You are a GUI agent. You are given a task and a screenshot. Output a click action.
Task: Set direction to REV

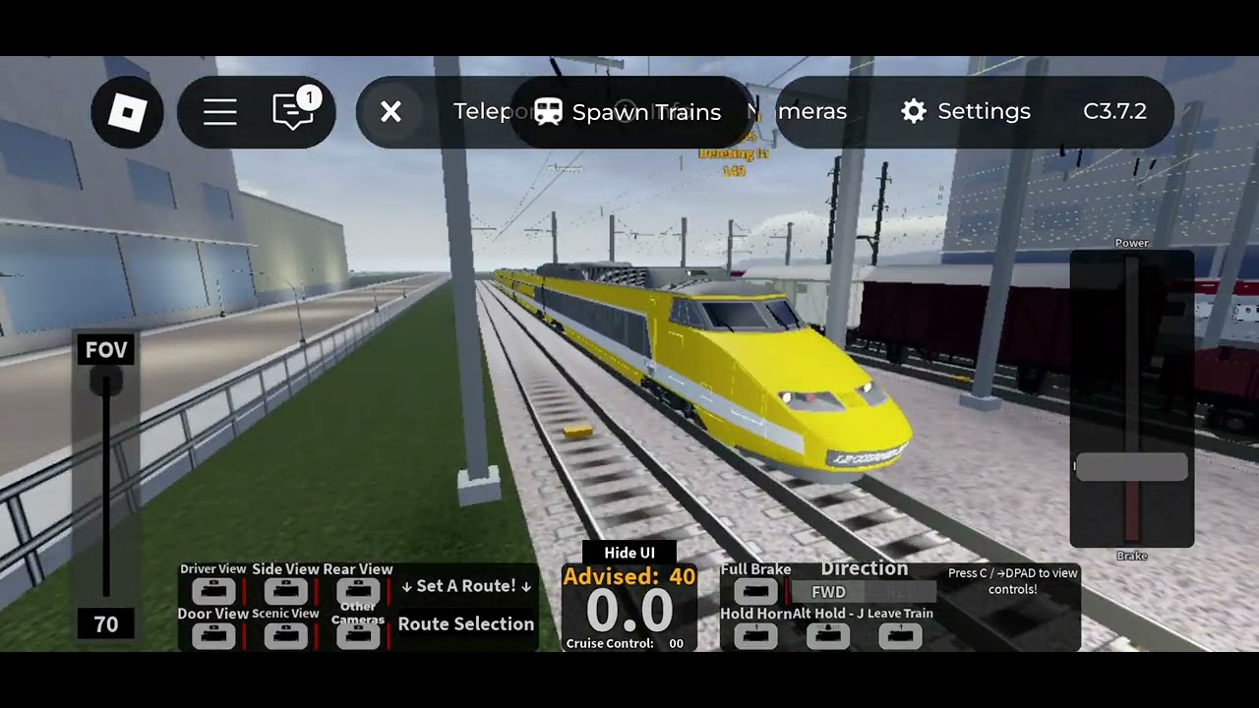tap(898, 592)
